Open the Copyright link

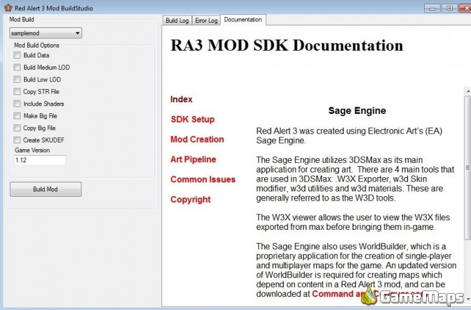click(191, 199)
